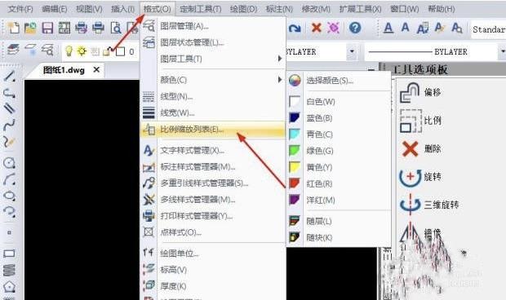Choose 比例缩放列表(E)... menu entry

[213, 130]
